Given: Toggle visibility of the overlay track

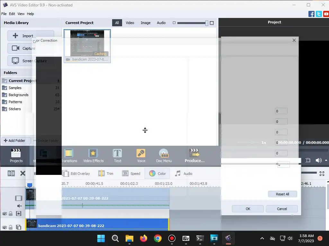Looking at the screenshot, I should click(4, 227).
